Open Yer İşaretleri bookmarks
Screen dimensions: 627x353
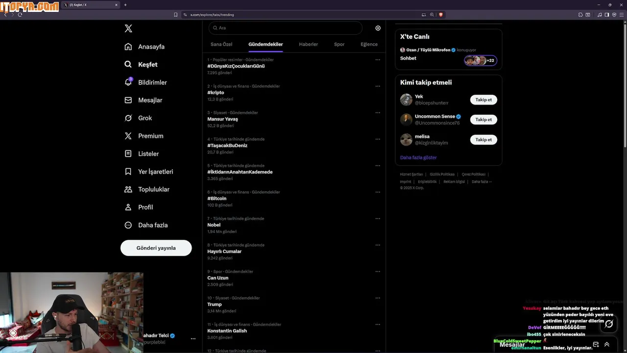tap(148, 172)
